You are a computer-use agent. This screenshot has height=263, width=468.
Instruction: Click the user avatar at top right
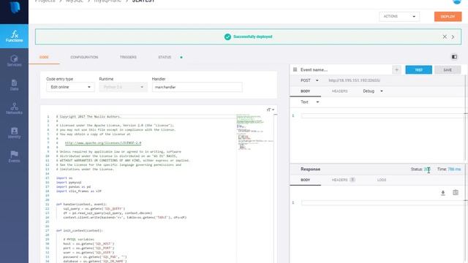pos(456,1)
